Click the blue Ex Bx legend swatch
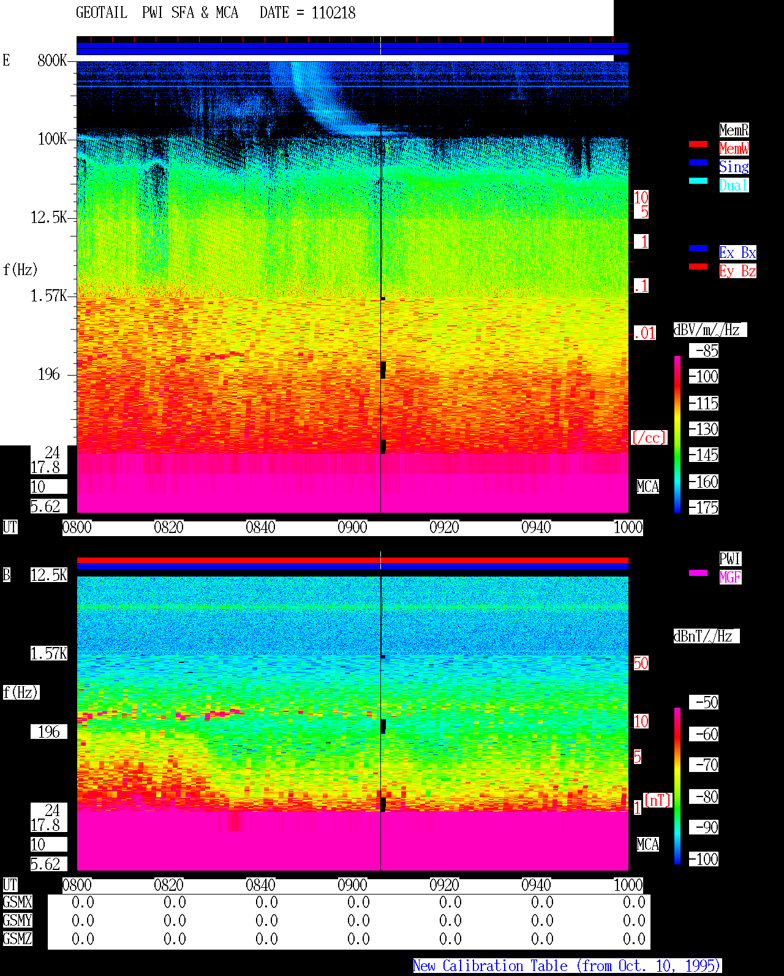The width and height of the screenshot is (784, 976). click(698, 248)
